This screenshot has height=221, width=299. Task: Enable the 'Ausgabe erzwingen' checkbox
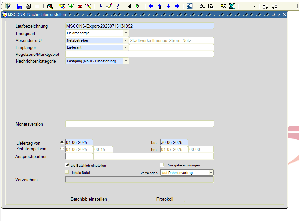pos(162,165)
